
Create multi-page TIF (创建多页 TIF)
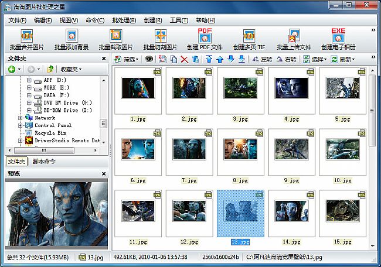pyautogui.click(x=249, y=40)
